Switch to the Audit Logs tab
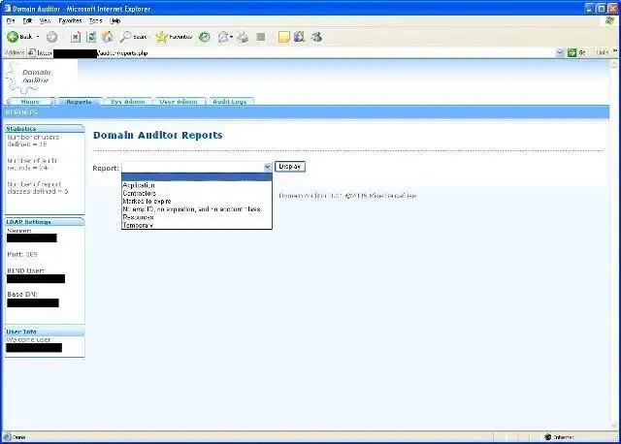 coord(230,102)
